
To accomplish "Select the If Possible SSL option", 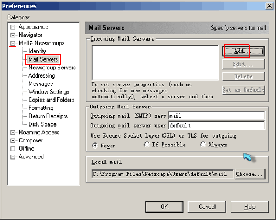I will [147, 145].
